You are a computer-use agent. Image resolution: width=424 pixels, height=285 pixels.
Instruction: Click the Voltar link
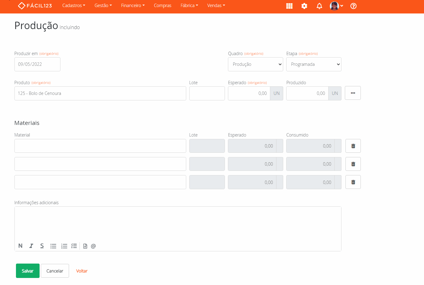click(82, 271)
